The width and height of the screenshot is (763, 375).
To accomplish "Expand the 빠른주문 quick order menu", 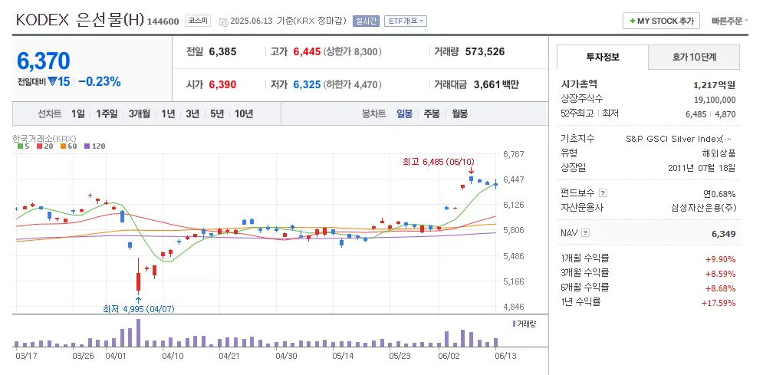I will [731, 21].
